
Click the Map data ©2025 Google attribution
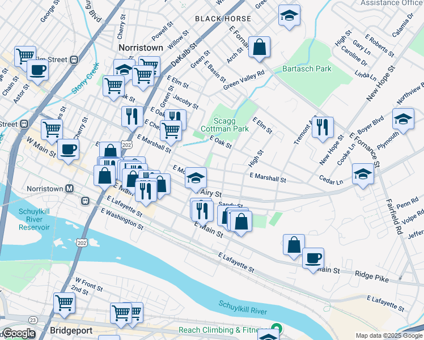tap(389, 336)
